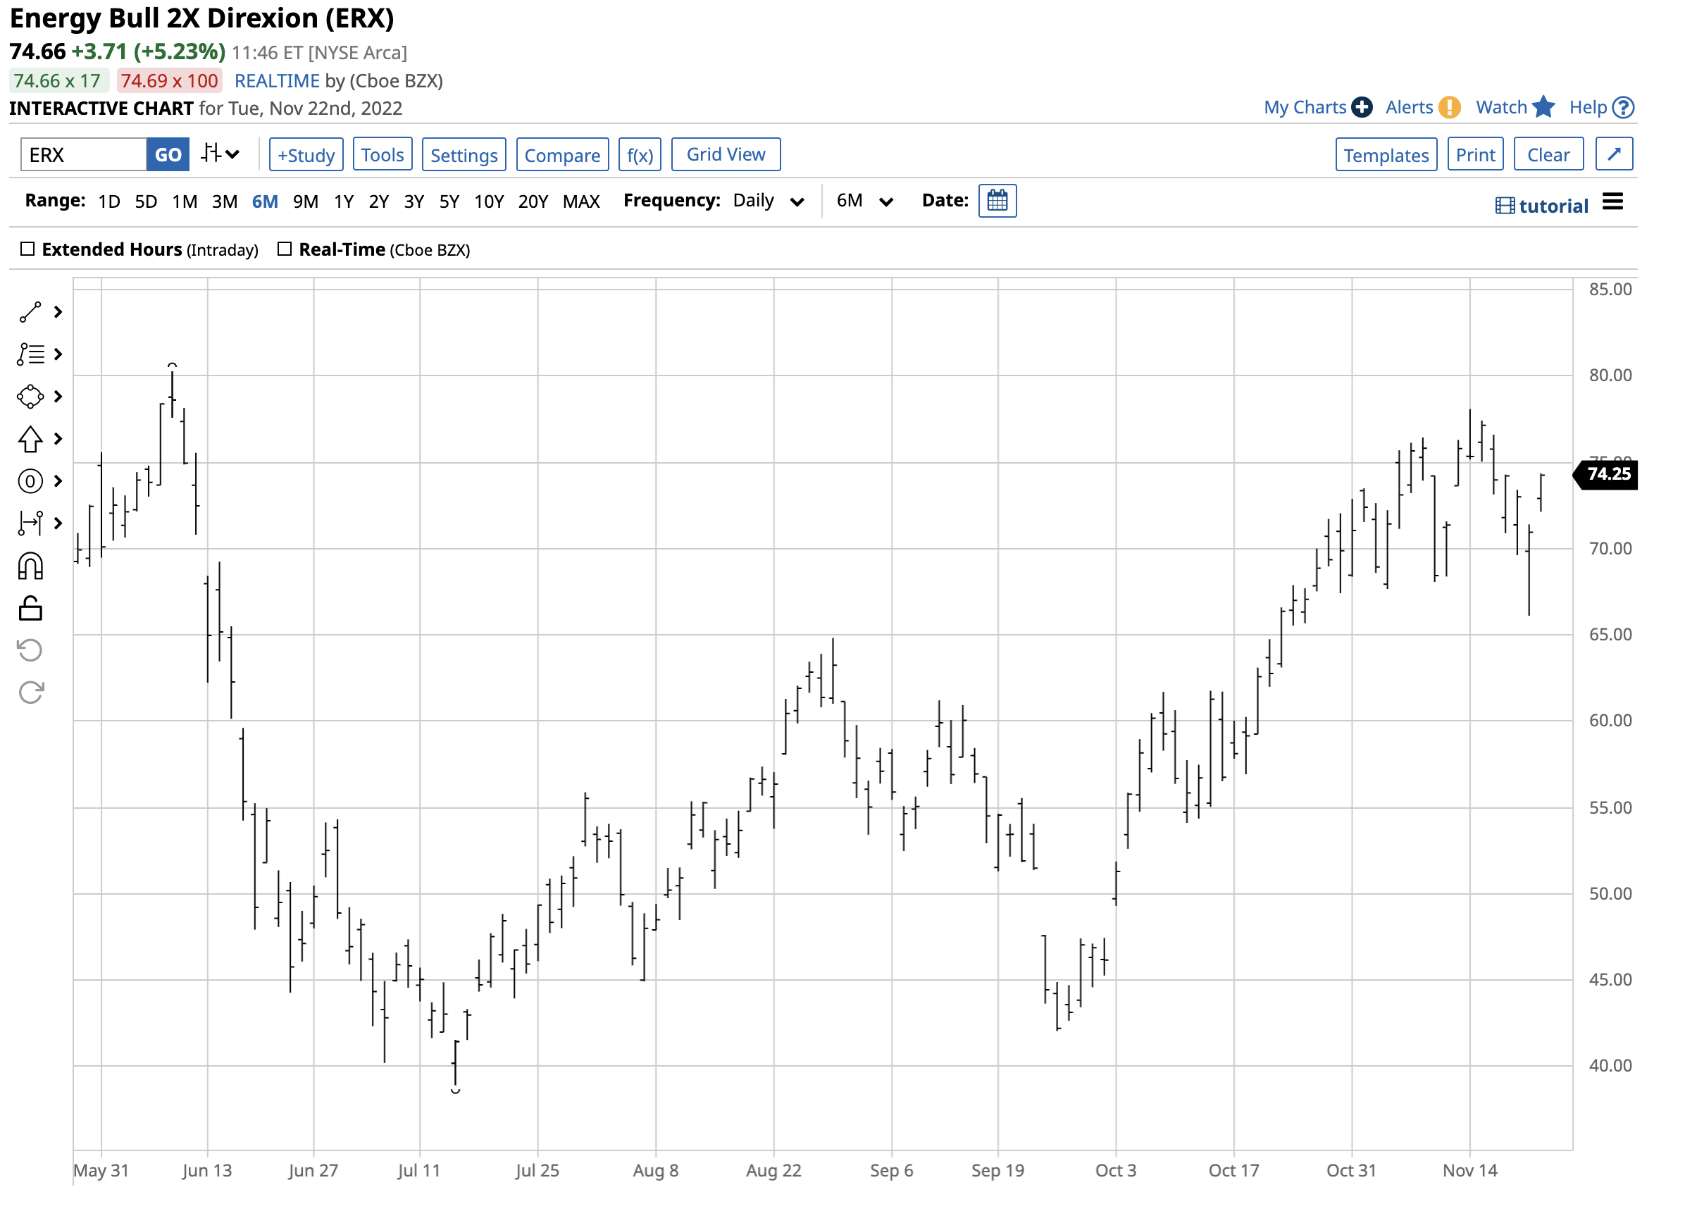Image resolution: width=1685 pixels, height=1223 pixels.
Task: Select the 5Y range
Action: click(x=449, y=201)
